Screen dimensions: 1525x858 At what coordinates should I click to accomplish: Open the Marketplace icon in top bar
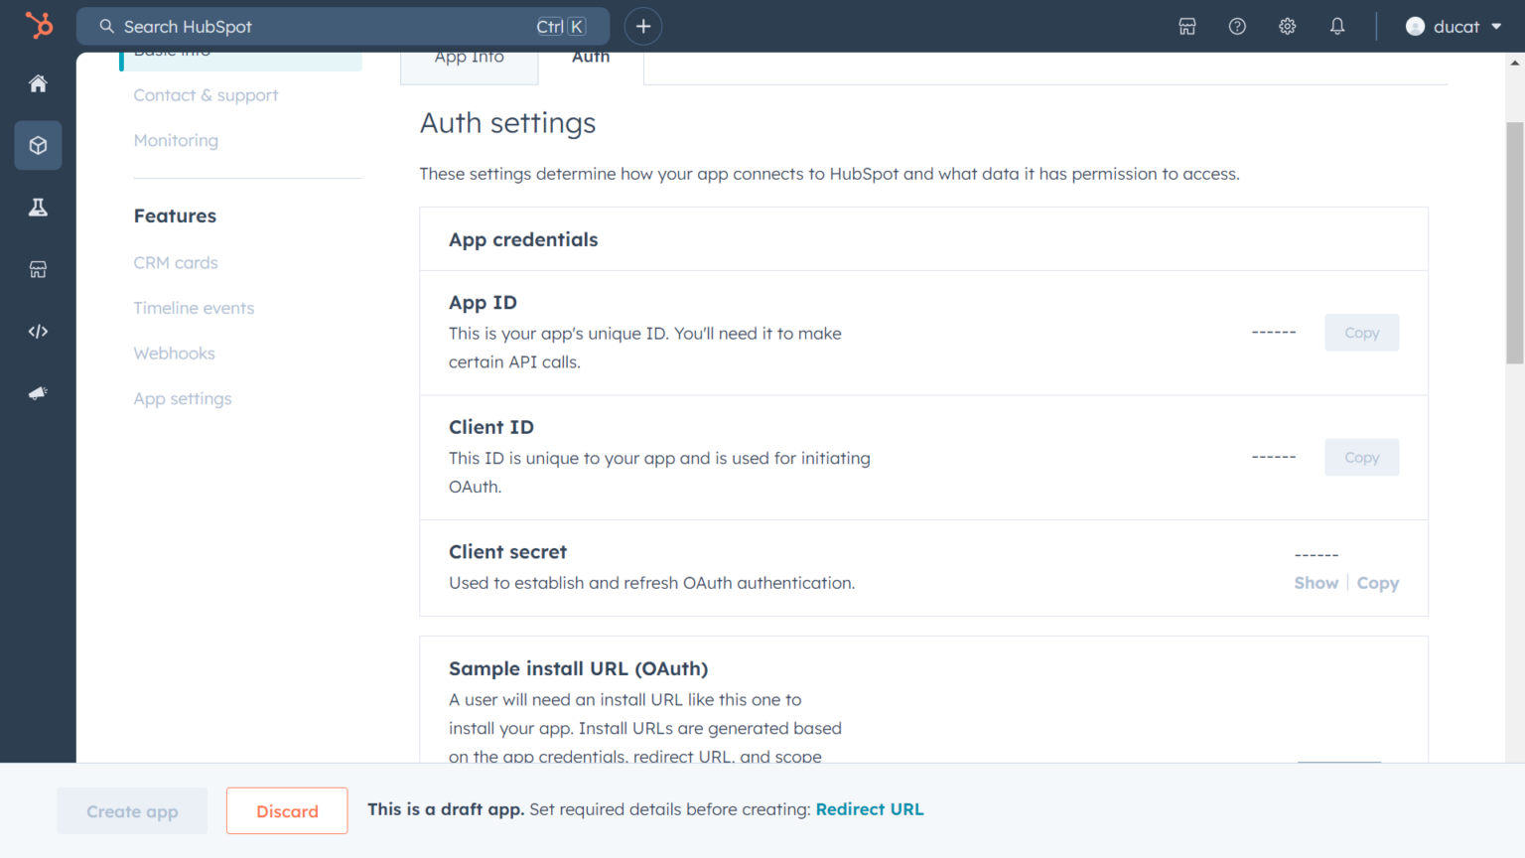pyautogui.click(x=1187, y=27)
